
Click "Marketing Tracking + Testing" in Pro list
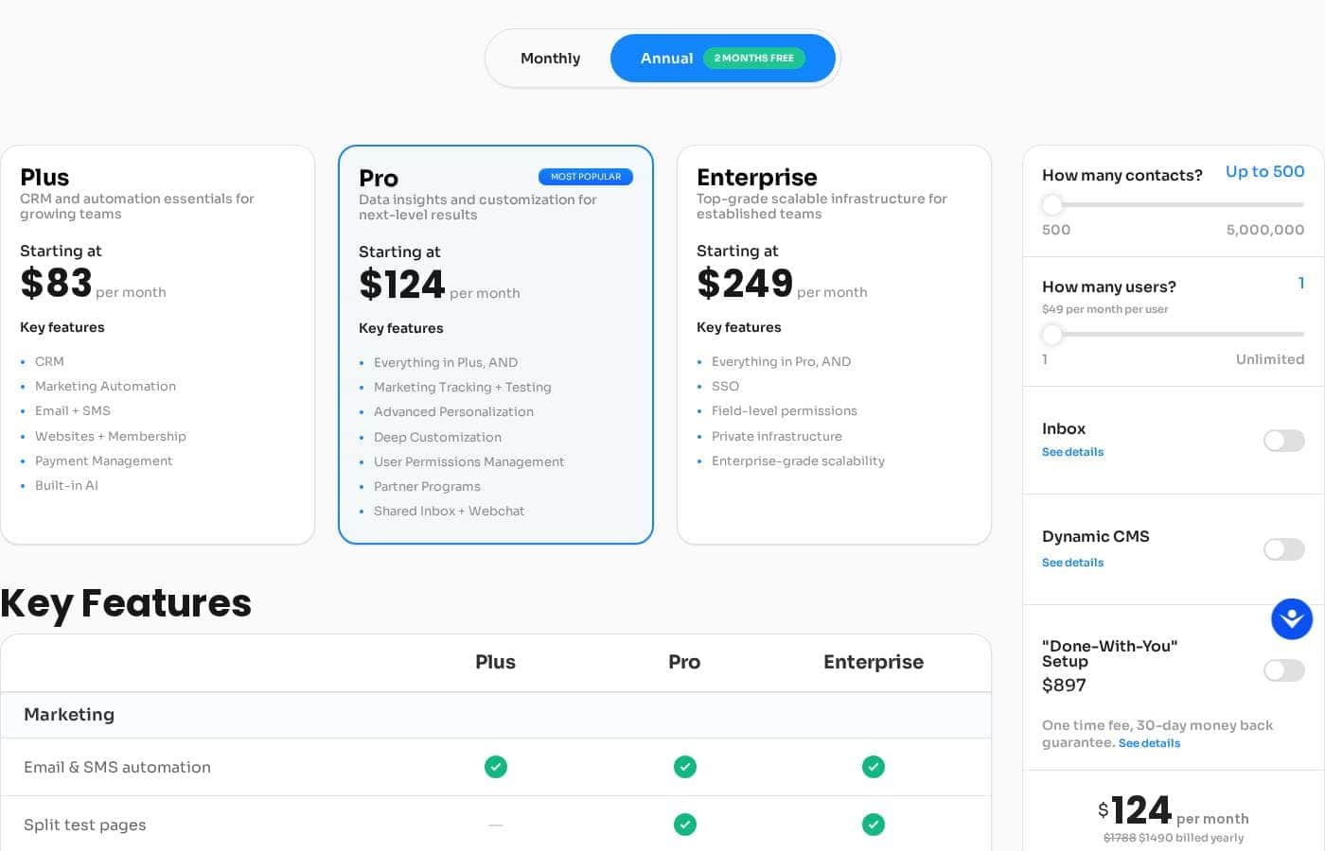(x=462, y=387)
